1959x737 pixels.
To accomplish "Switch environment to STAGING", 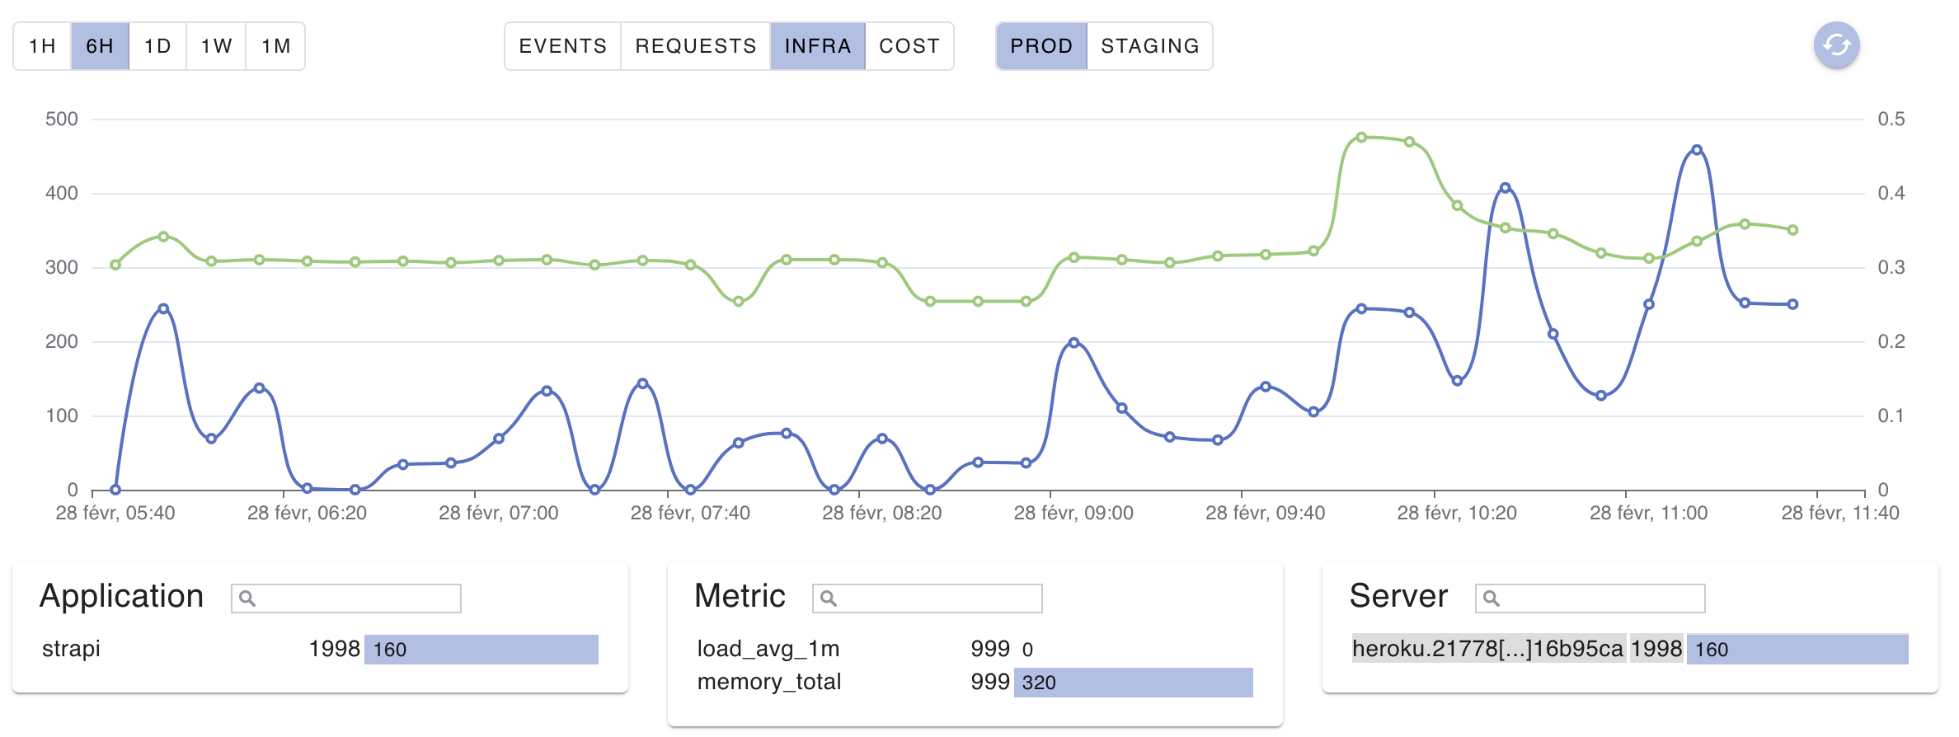I will (x=1150, y=46).
